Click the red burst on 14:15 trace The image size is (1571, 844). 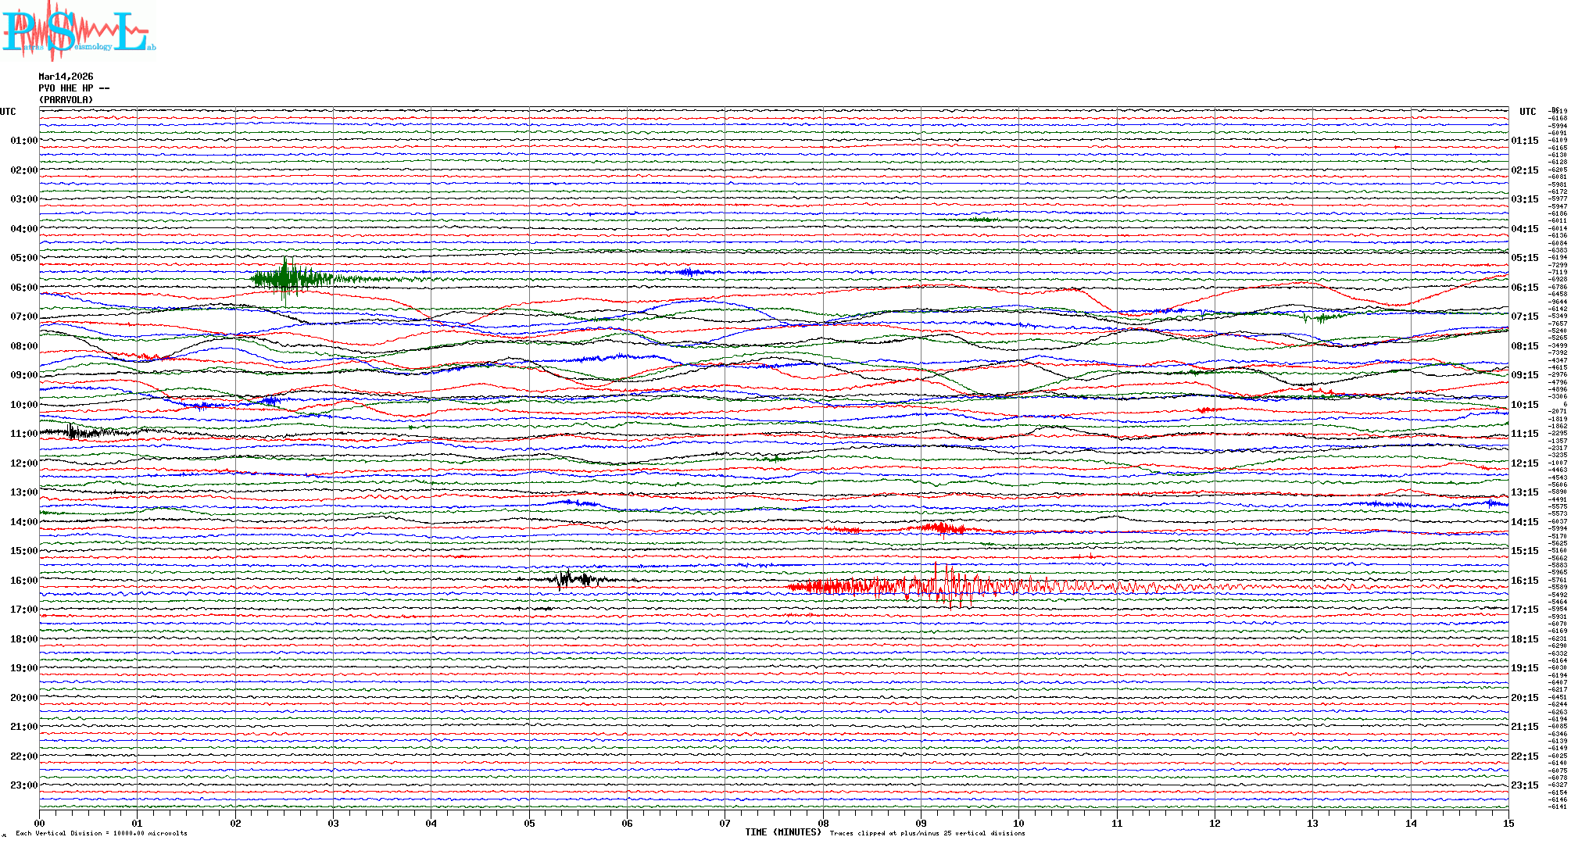pos(942,528)
